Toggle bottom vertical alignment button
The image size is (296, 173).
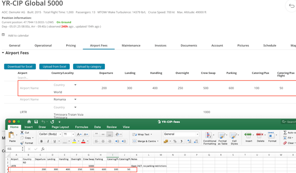[110, 134]
